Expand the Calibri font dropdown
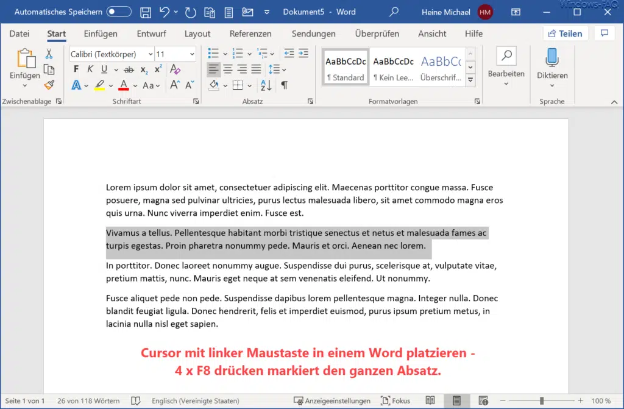This screenshot has height=409, width=624. [150, 54]
